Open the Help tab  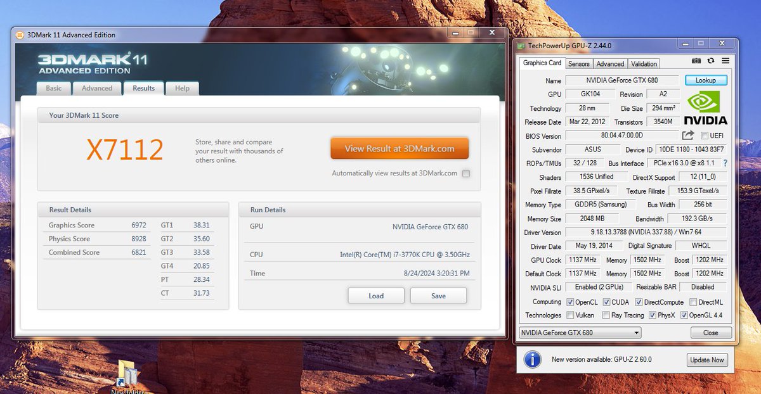tap(183, 88)
